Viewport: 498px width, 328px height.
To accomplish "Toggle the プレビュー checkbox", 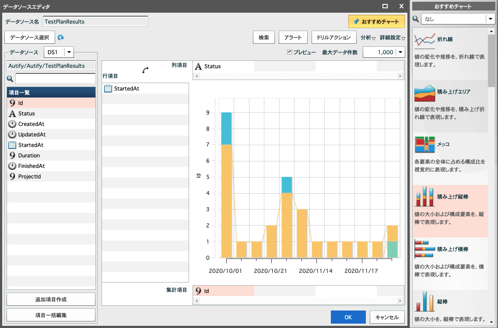I will point(289,52).
